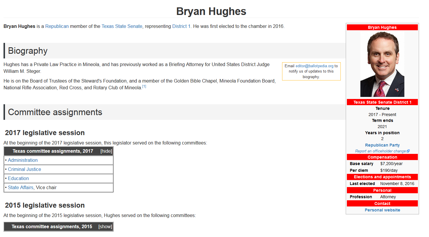The height and width of the screenshot is (237, 429).
Task: Click the $190/day per diem value
Action: 389,170
